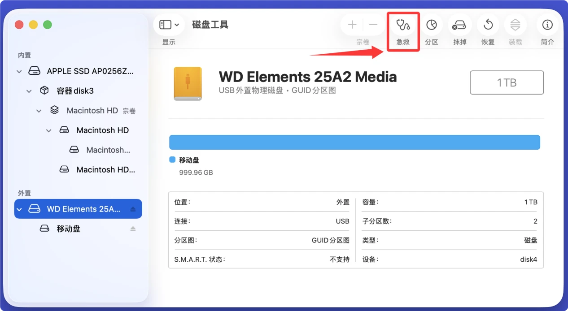The image size is (568, 311).
Task: Click the 子分区数 value 2
Action: (535, 221)
